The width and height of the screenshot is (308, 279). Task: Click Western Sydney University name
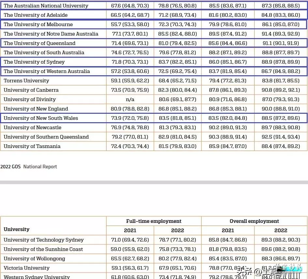pyautogui.click(x=37, y=277)
